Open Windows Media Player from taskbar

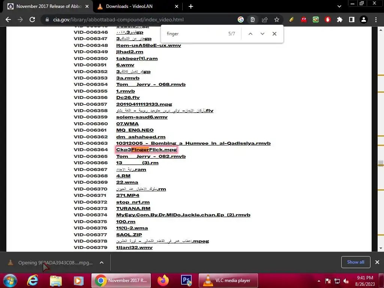coord(78,280)
